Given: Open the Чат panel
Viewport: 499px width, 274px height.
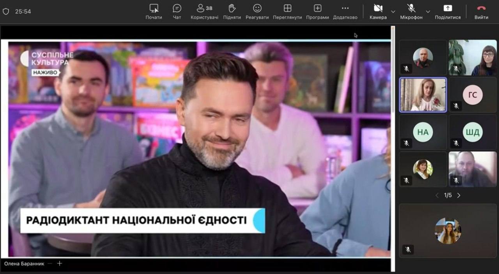Looking at the screenshot, I should click(x=177, y=11).
